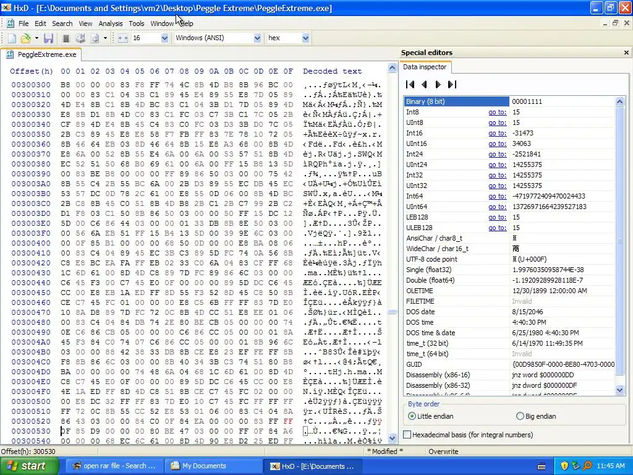Open the Search menu

[62, 24]
